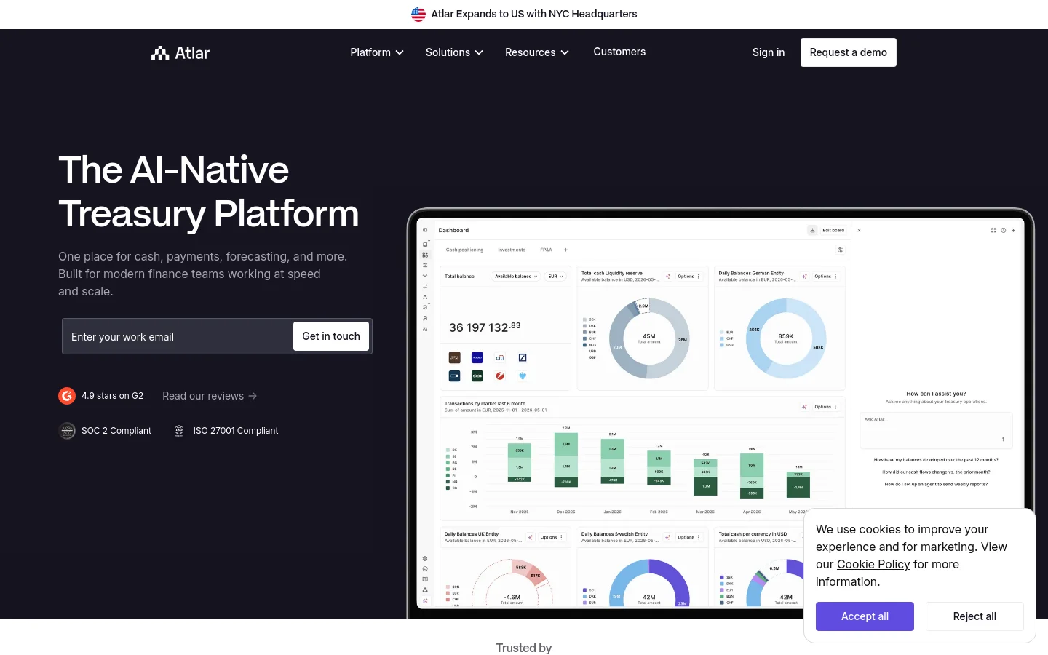Close the assistant panel with X
Screen dimensions: 1048x655
860,230
